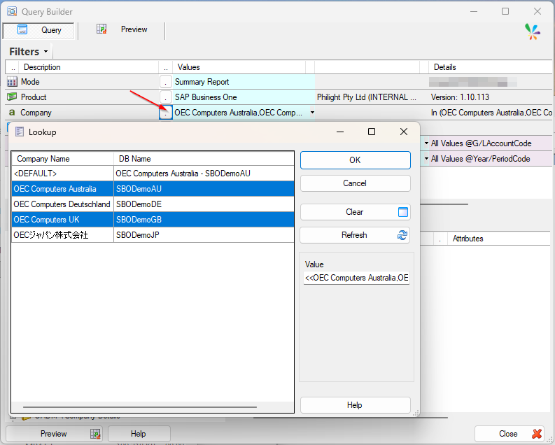Expand dropdown beside All Values @G/LAccountCode
Viewport: 555px width, 445px height.
point(426,143)
